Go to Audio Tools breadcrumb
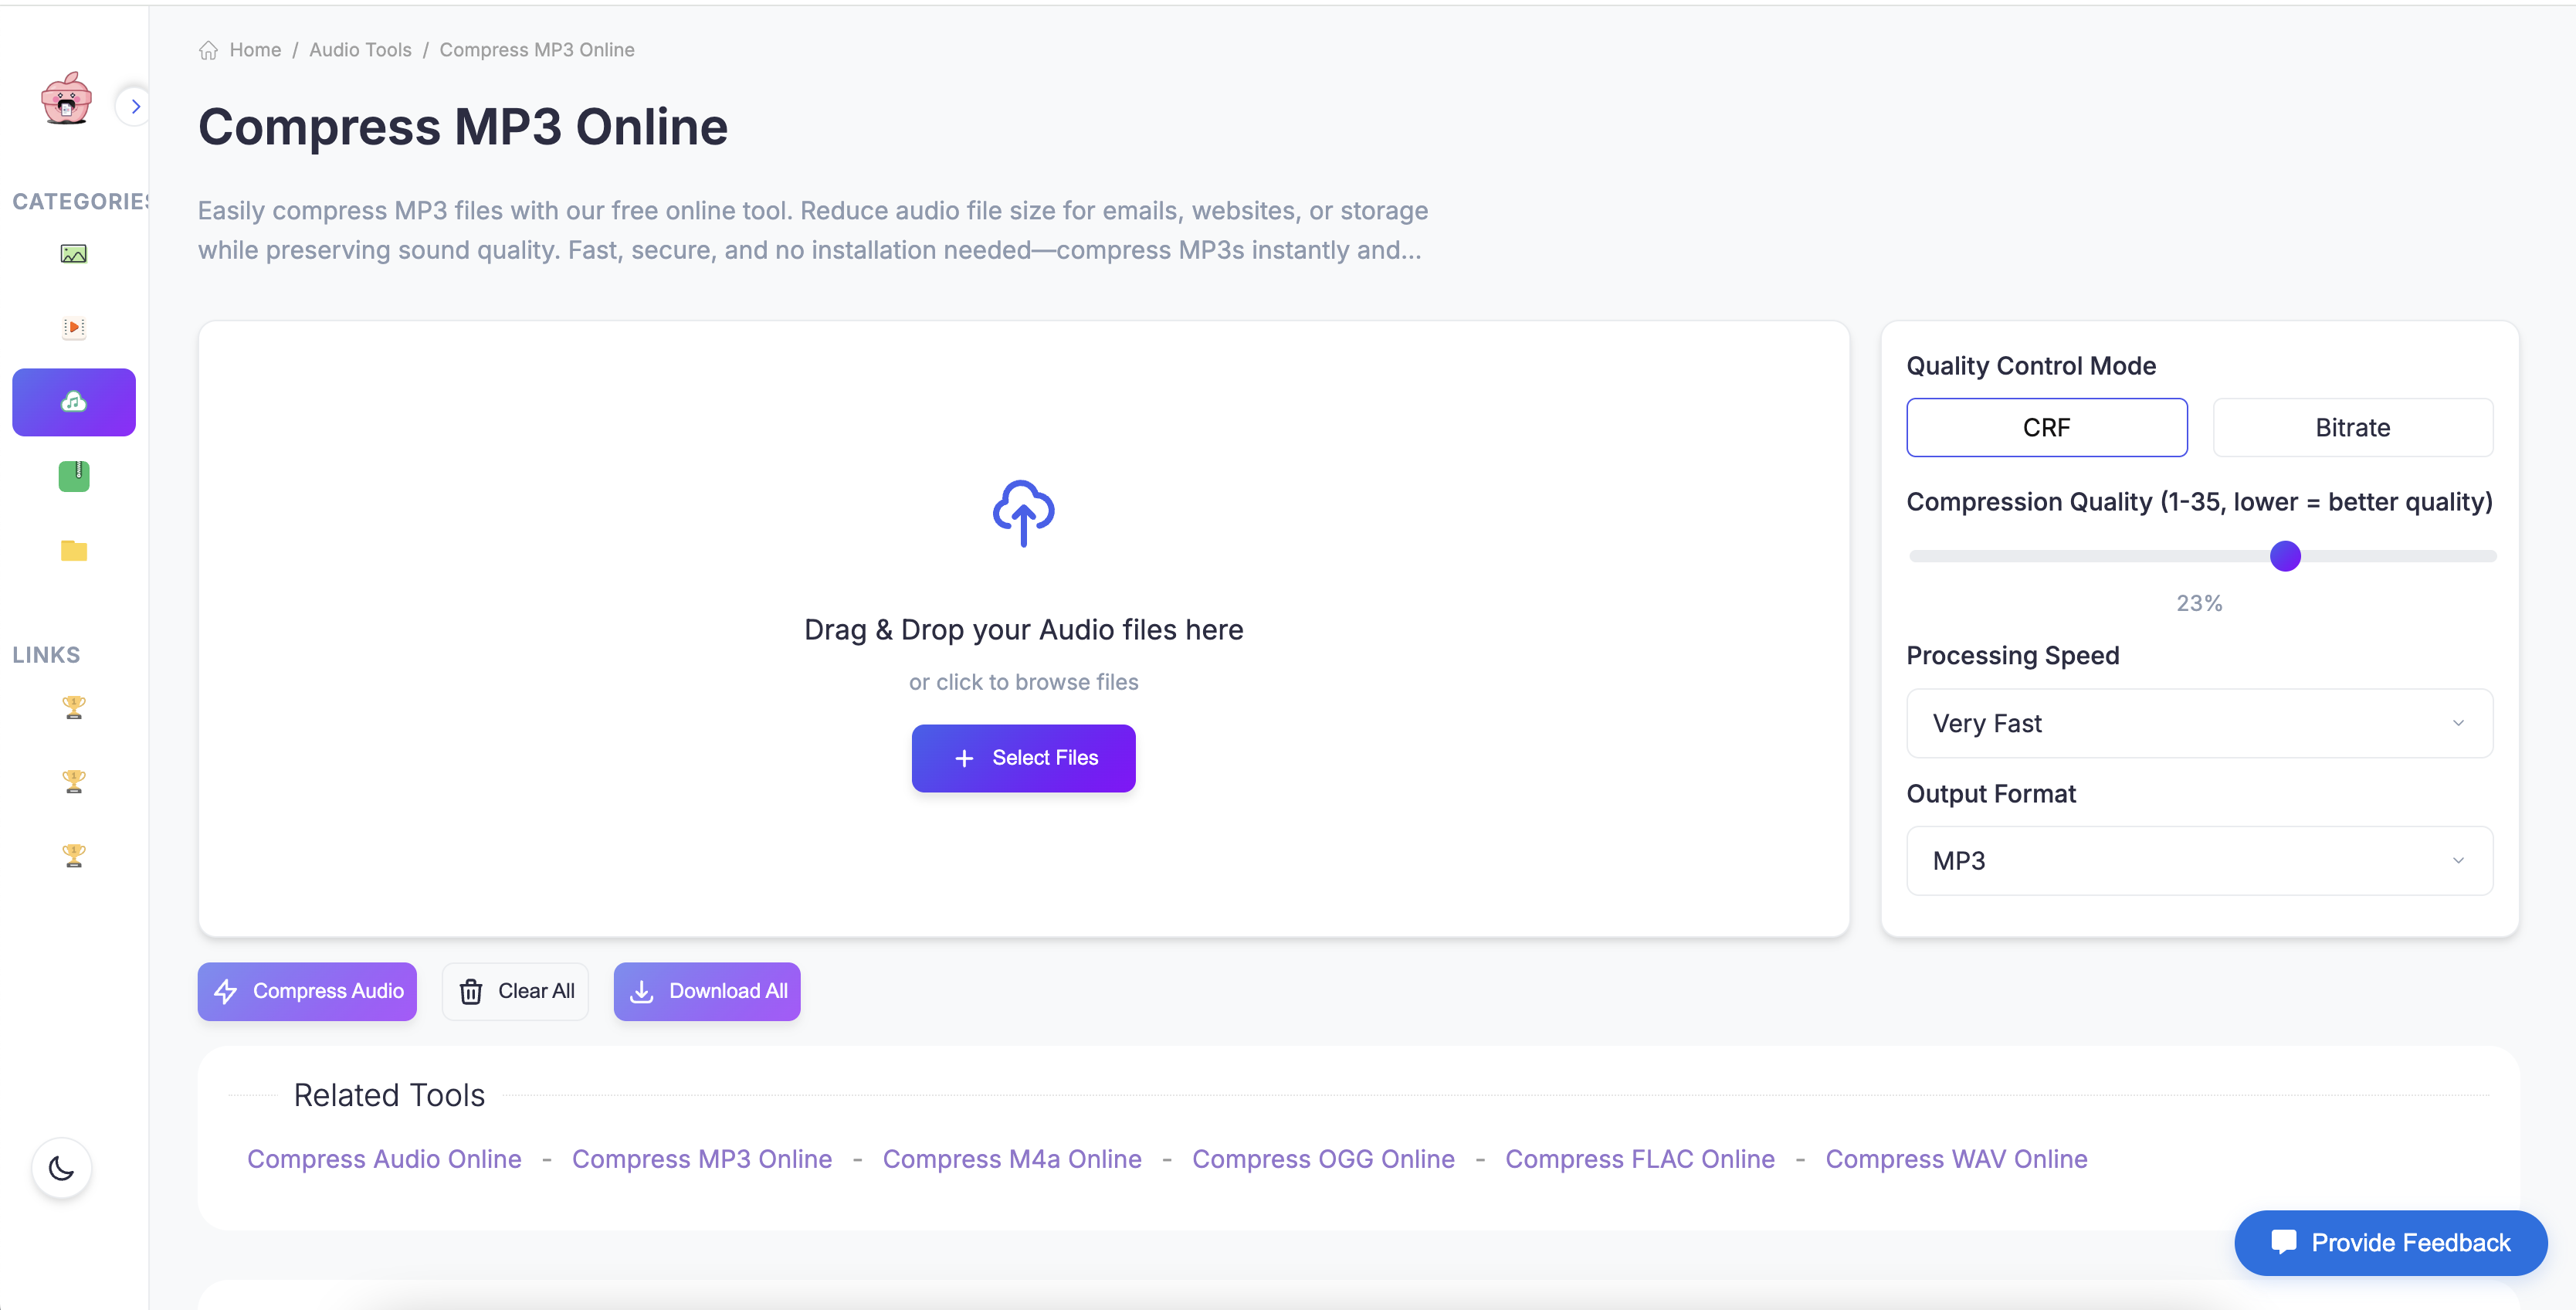 coord(360,50)
